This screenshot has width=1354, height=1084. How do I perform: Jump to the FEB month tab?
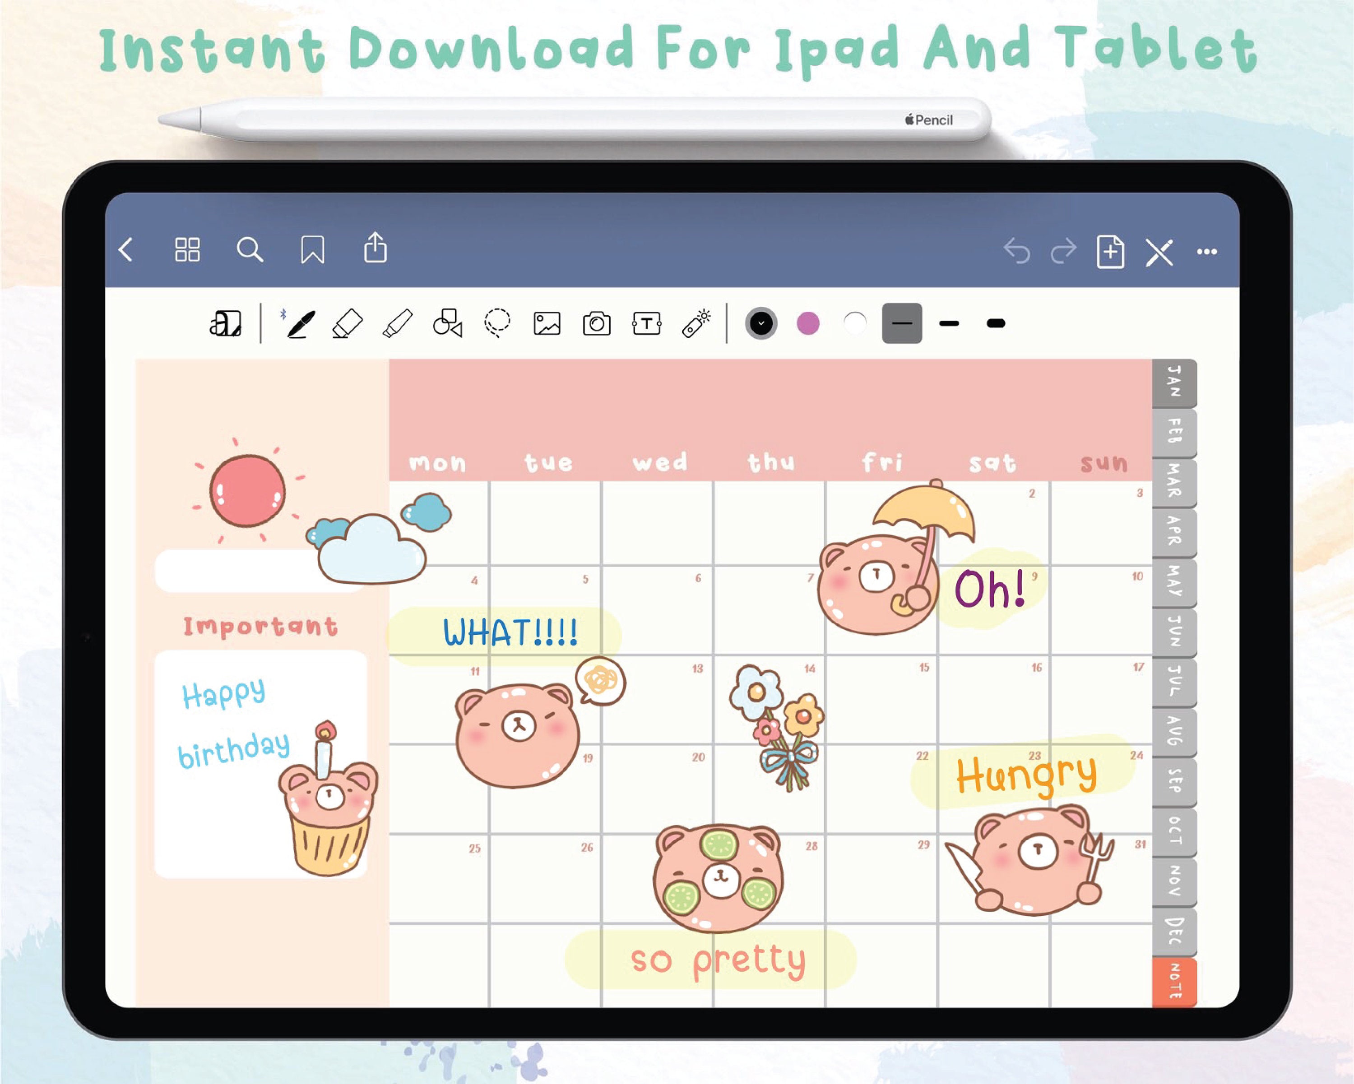[1174, 433]
